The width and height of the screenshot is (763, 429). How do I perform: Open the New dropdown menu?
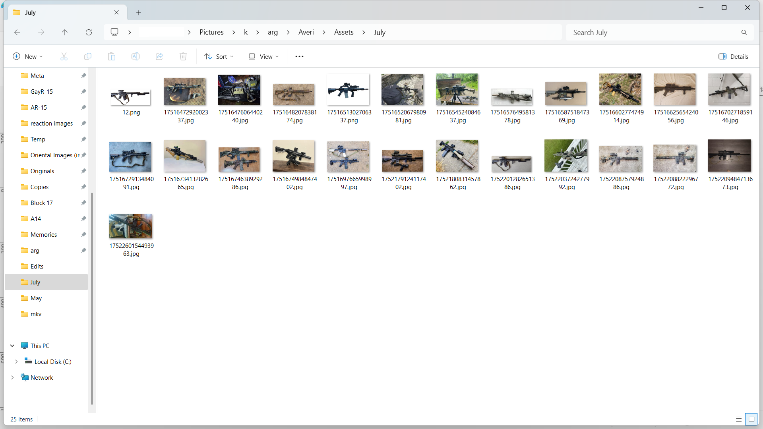tap(28, 56)
